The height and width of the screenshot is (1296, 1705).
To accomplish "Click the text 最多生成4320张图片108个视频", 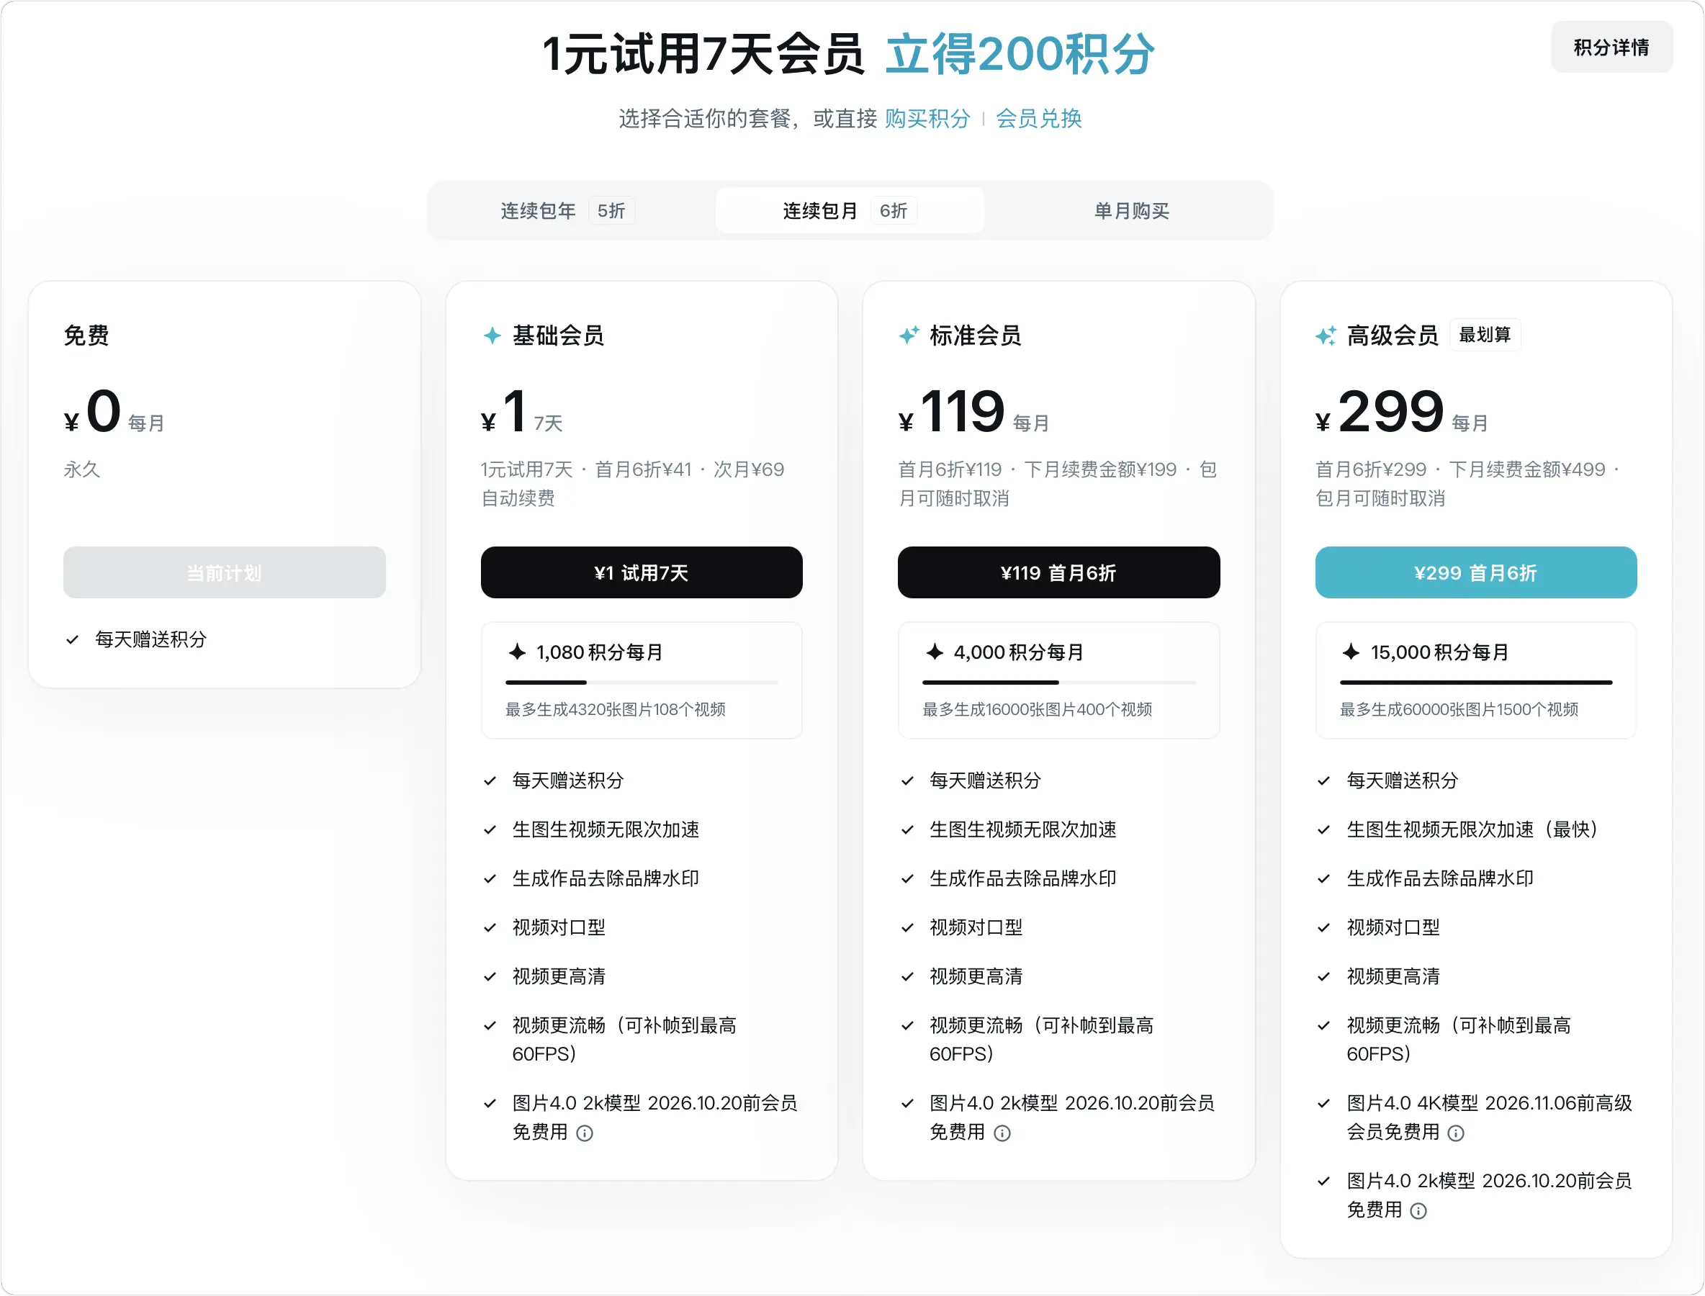I will (x=615, y=710).
